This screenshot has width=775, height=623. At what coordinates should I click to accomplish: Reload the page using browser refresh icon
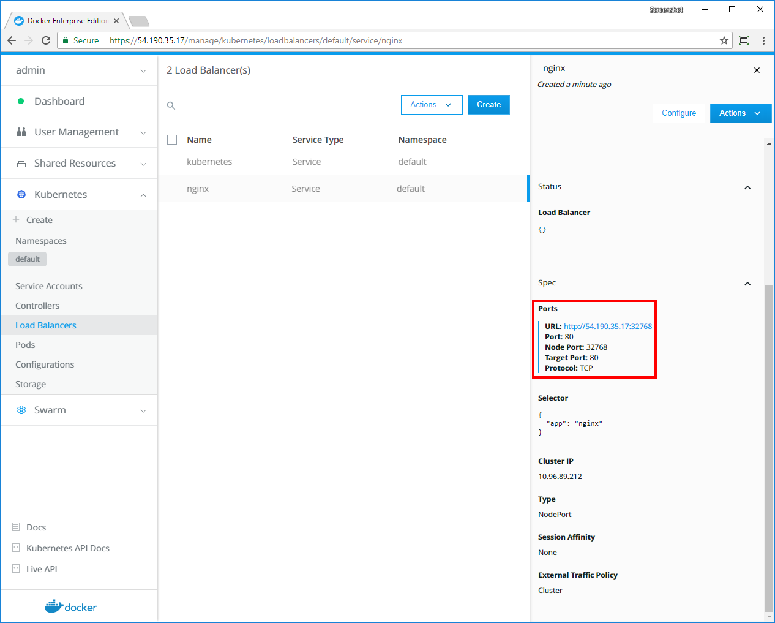46,40
